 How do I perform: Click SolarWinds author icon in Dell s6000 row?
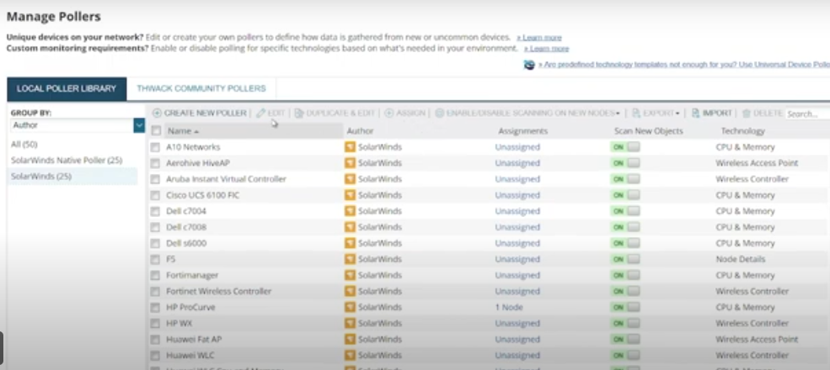pos(350,243)
